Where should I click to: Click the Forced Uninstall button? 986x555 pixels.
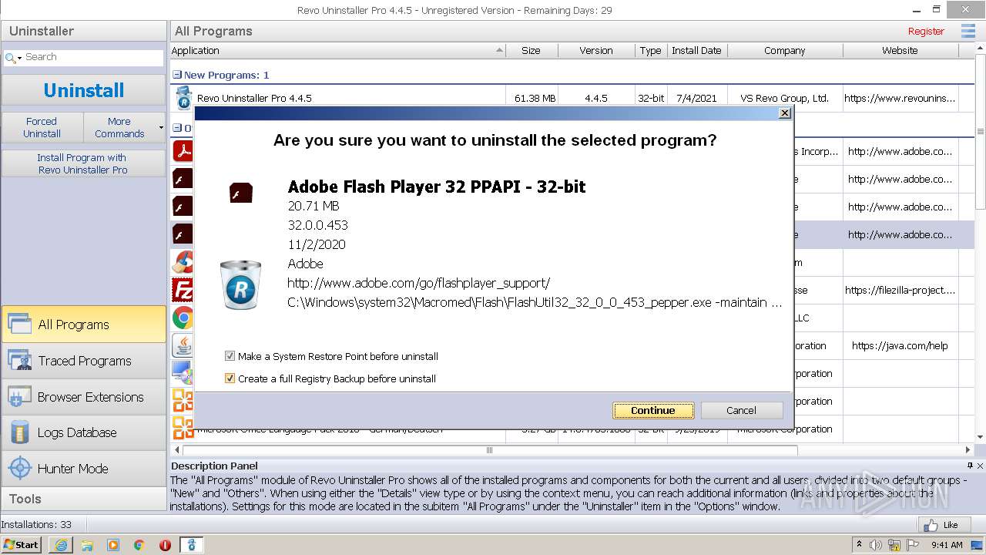click(42, 127)
